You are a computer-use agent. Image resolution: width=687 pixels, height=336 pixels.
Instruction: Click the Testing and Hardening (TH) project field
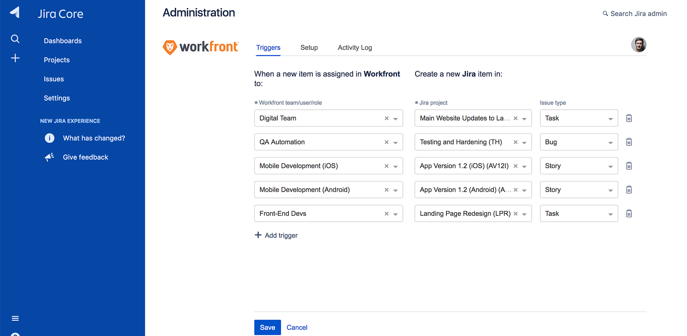click(473, 142)
